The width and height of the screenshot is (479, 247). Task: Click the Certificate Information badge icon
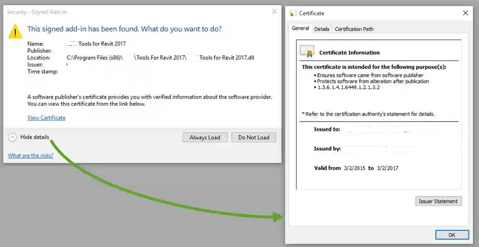click(307, 51)
